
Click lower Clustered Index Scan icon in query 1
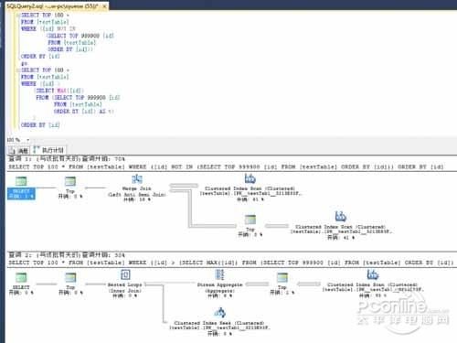point(341,217)
